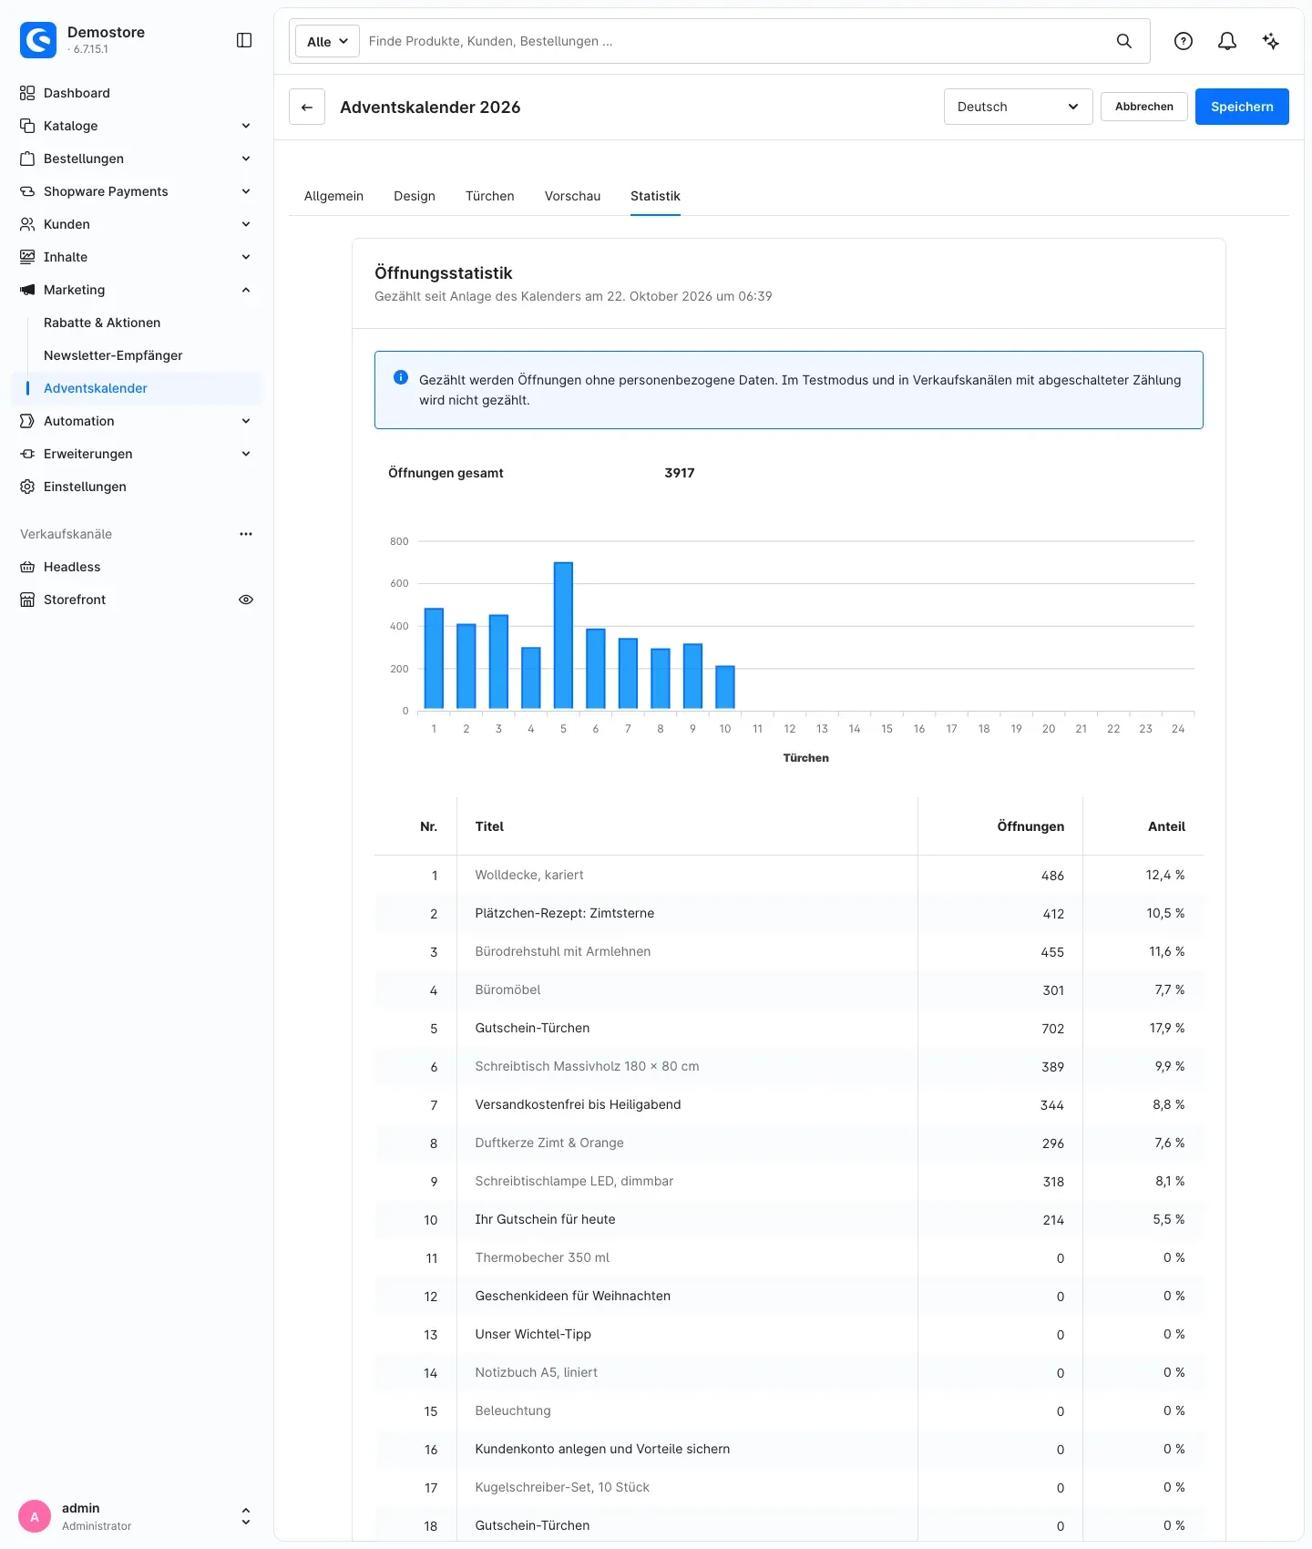Switch to the Türchen tab
1312x1549 pixels.
(x=490, y=196)
